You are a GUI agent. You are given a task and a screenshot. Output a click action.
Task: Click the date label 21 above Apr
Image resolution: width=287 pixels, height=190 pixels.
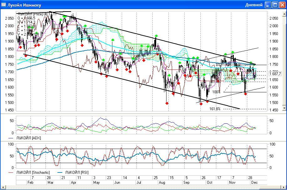63,178
